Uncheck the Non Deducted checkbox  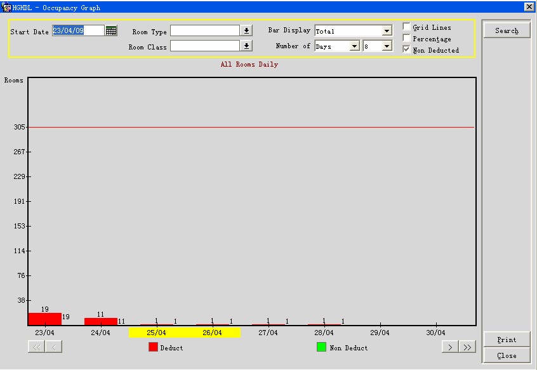(x=406, y=50)
